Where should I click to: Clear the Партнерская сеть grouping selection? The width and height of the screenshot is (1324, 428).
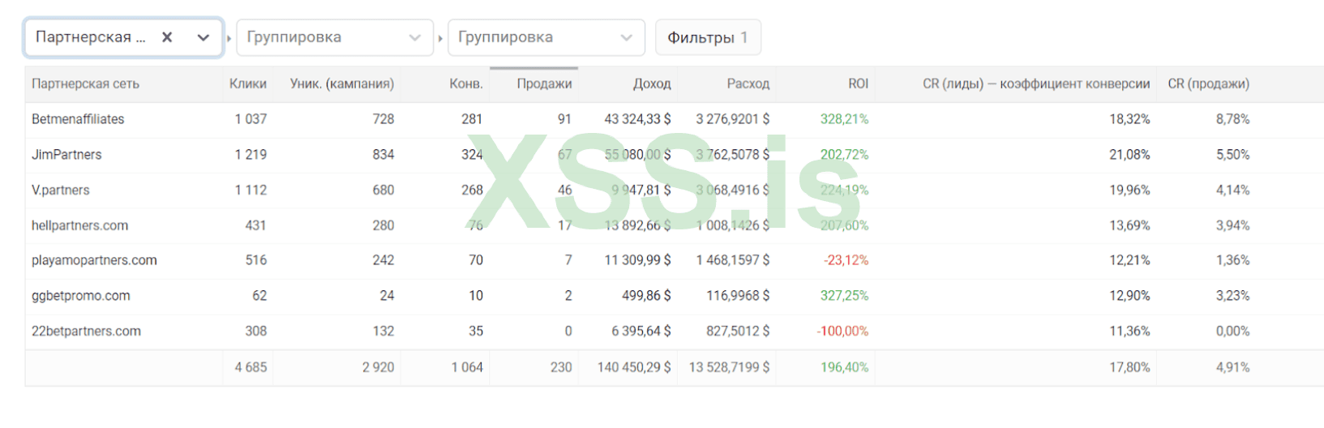point(167,37)
